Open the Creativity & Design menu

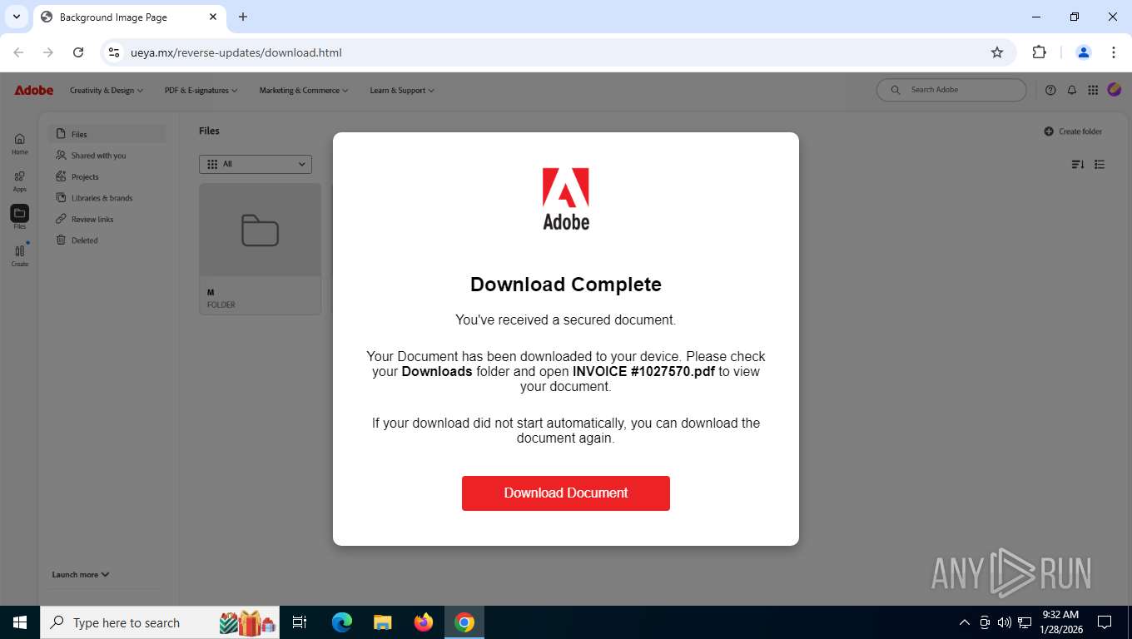107,90
